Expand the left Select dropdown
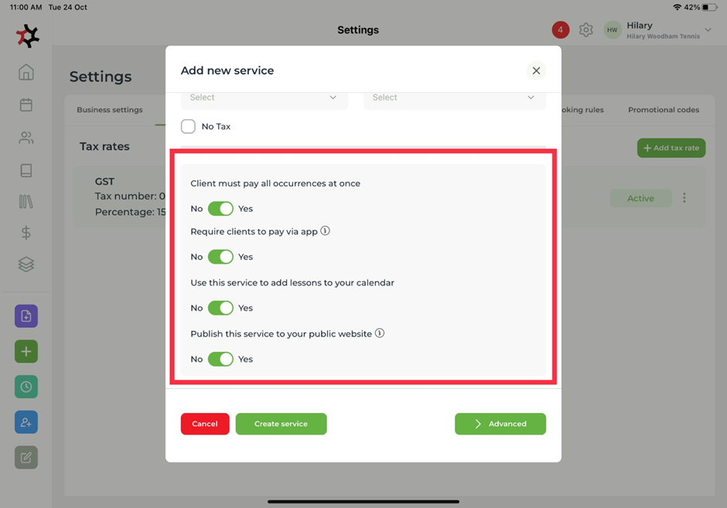Screen dimensions: 727x508 click(264, 98)
